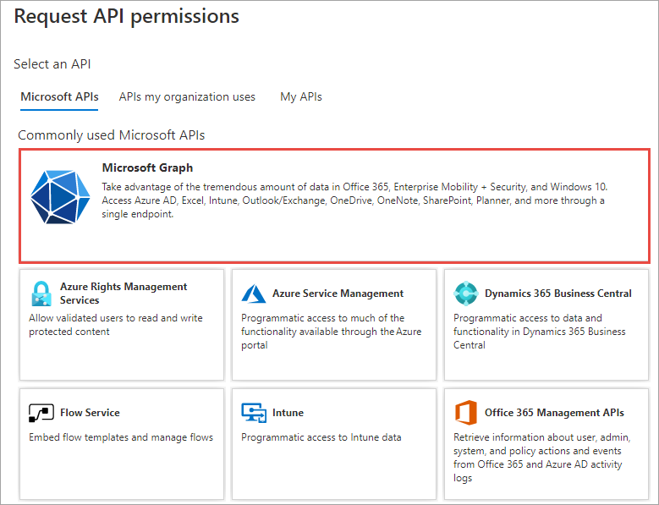
Task: Click 'Allow validated users to read' description
Action: click(x=116, y=325)
